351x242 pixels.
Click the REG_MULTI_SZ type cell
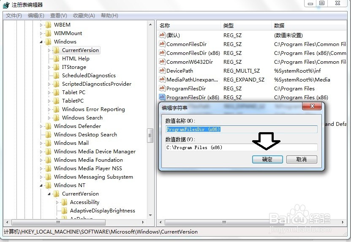[x=242, y=71]
